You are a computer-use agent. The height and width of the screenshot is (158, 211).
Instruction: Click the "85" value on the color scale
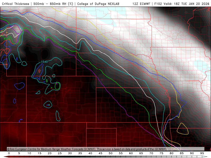point(182,153)
